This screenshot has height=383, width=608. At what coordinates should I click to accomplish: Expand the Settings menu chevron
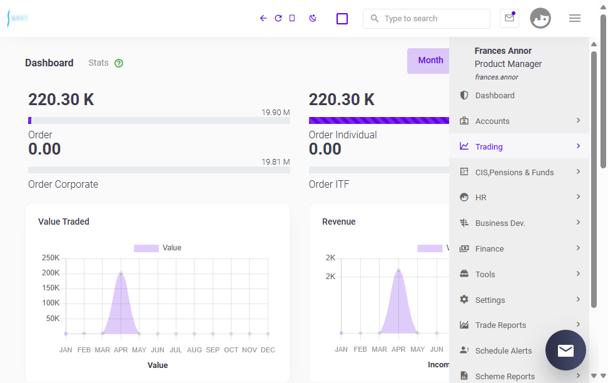578,299
